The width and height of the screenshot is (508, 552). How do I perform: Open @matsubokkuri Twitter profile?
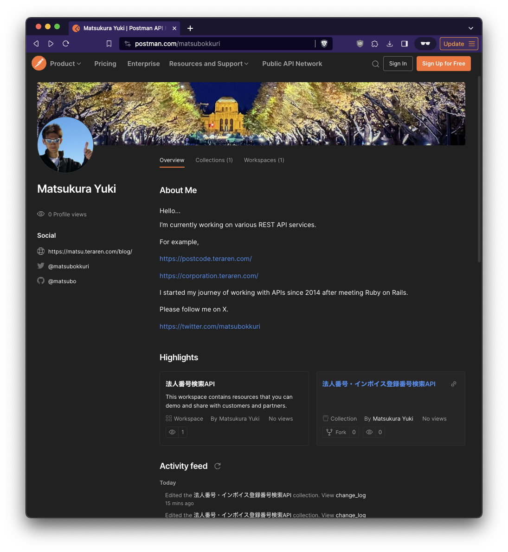(69, 266)
